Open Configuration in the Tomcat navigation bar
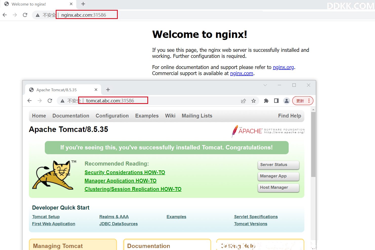Viewport: 375px width, 250px height. pyautogui.click(x=112, y=116)
